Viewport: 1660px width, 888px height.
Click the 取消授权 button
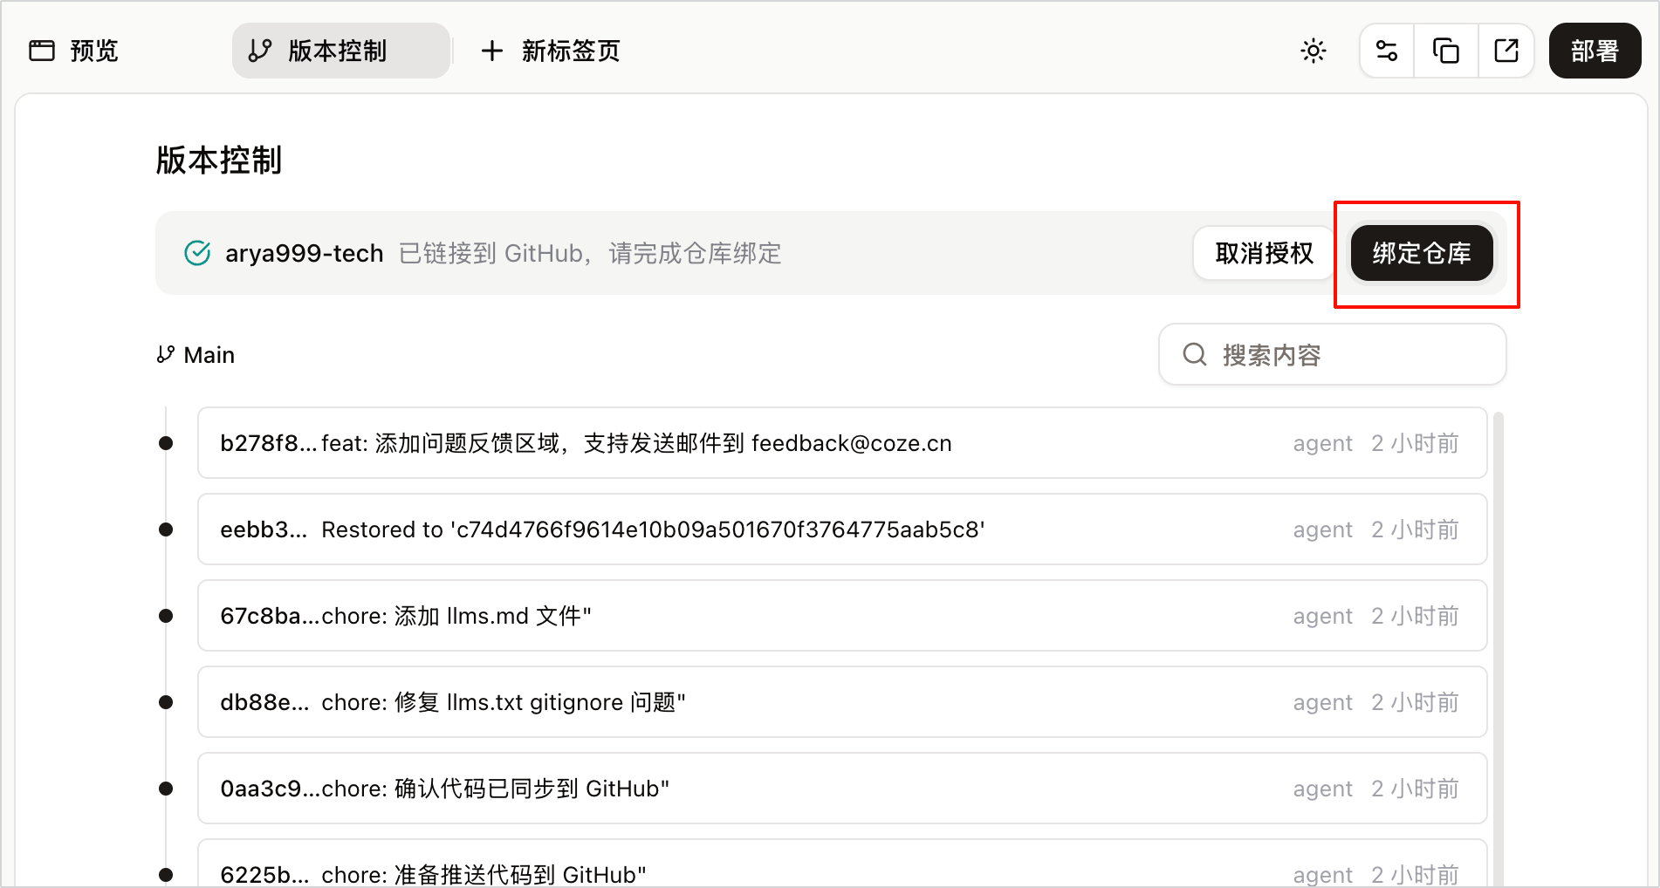point(1264,253)
